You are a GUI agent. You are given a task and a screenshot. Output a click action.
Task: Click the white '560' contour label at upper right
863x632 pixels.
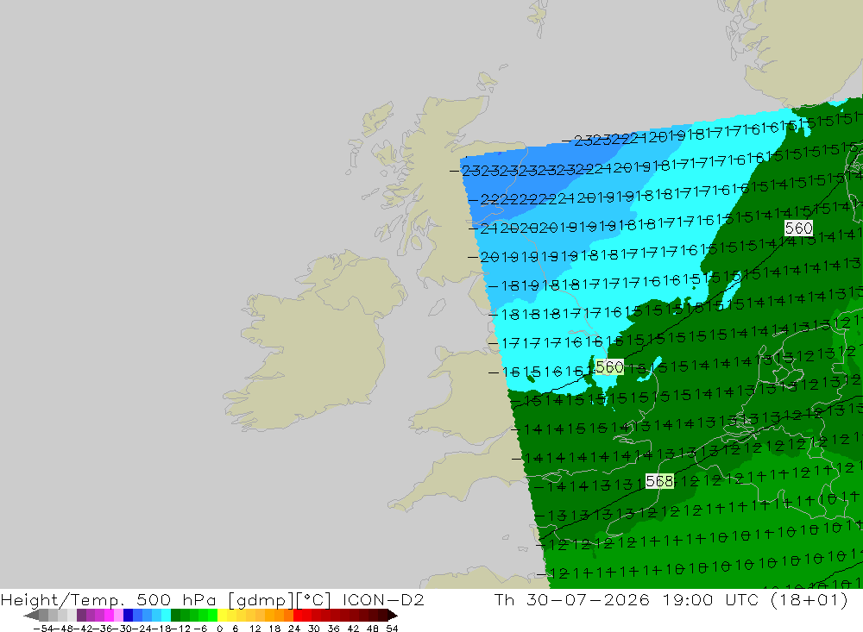click(798, 228)
